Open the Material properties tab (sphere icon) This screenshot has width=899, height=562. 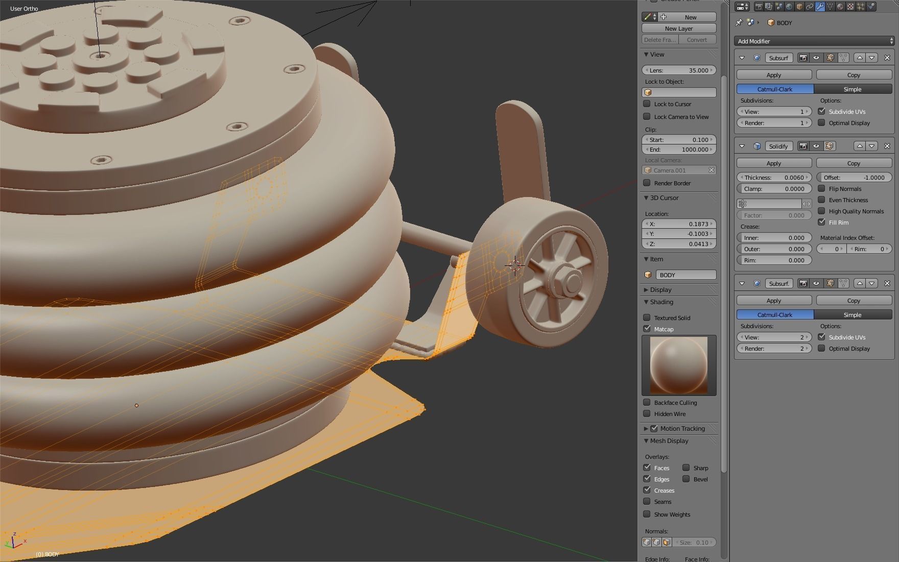click(x=840, y=7)
